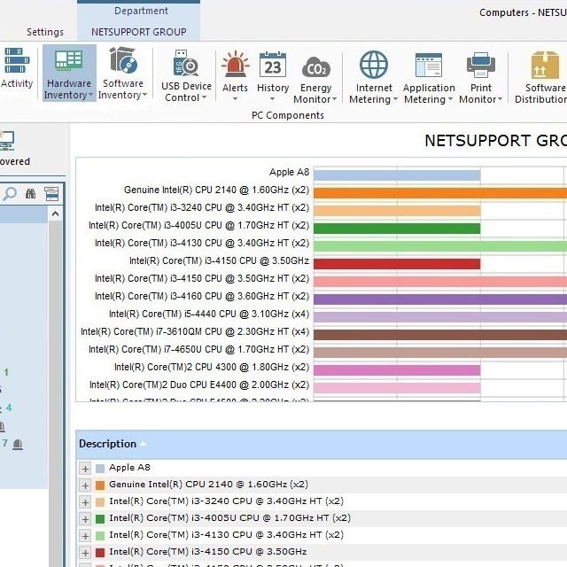Image resolution: width=567 pixels, height=567 pixels.
Task: Open the Alerts siren icon
Action: (236, 65)
